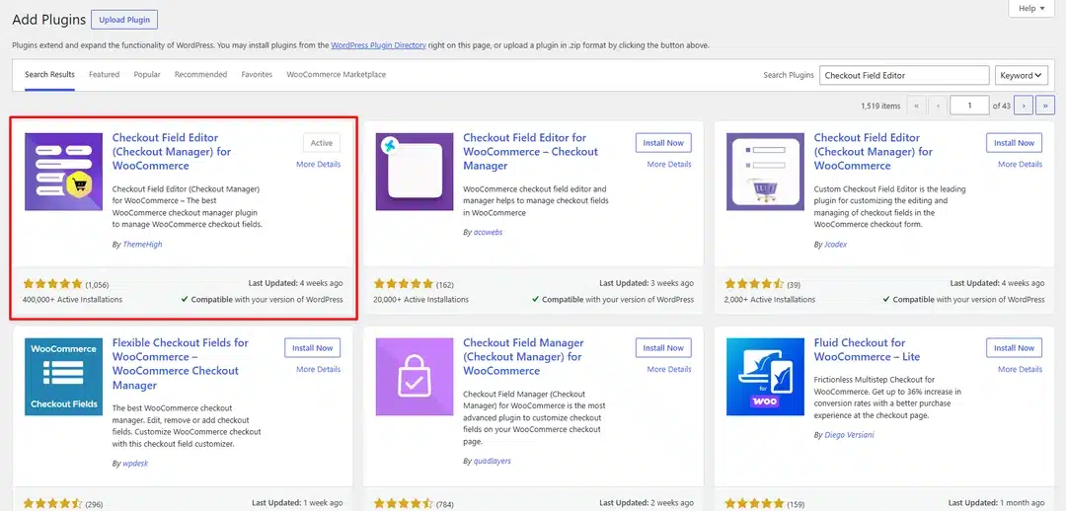Open the Help dropdown
The image size is (1066, 511).
coord(1031,8)
